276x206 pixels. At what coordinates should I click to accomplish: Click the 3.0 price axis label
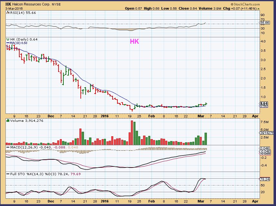(x=263, y=60)
